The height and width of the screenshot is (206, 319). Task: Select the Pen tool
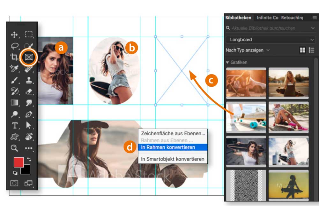pos(29,114)
